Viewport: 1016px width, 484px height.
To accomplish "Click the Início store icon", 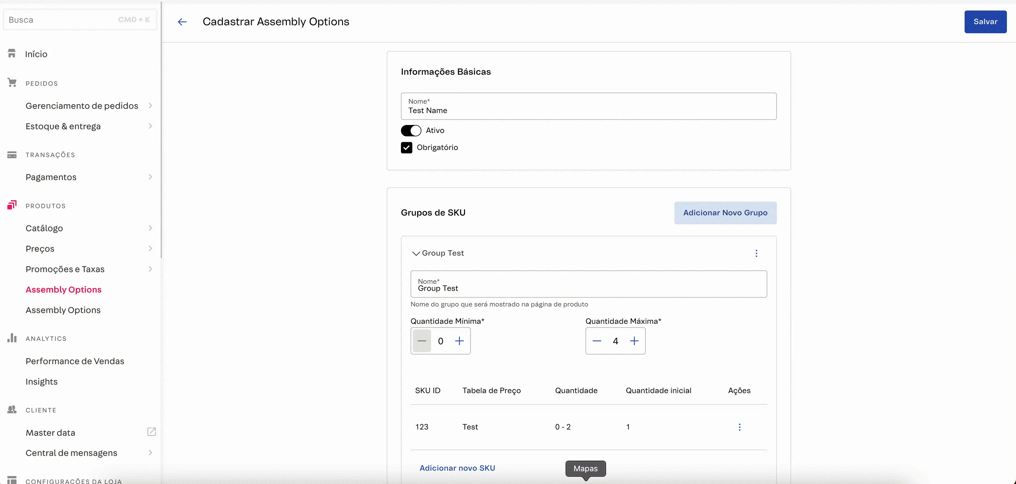I will [x=12, y=54].
